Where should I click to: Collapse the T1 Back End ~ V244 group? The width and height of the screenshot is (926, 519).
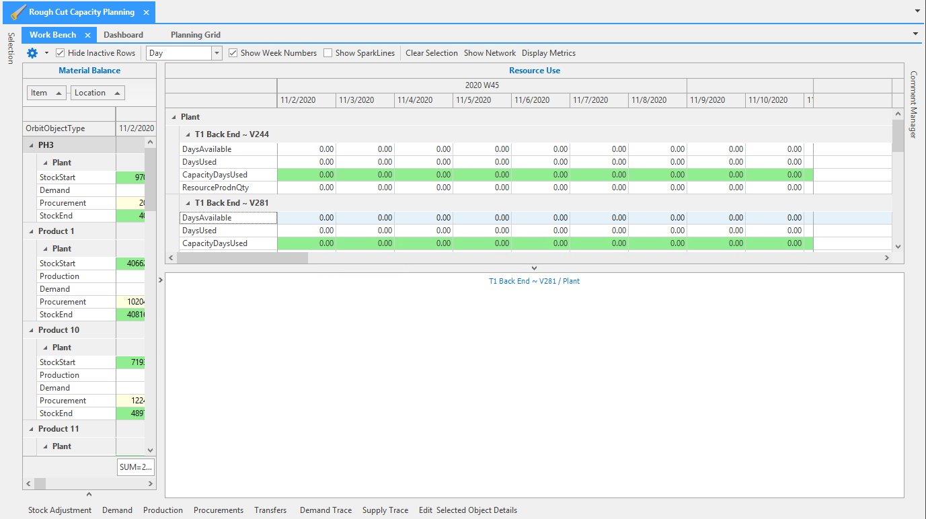(188, 134)
